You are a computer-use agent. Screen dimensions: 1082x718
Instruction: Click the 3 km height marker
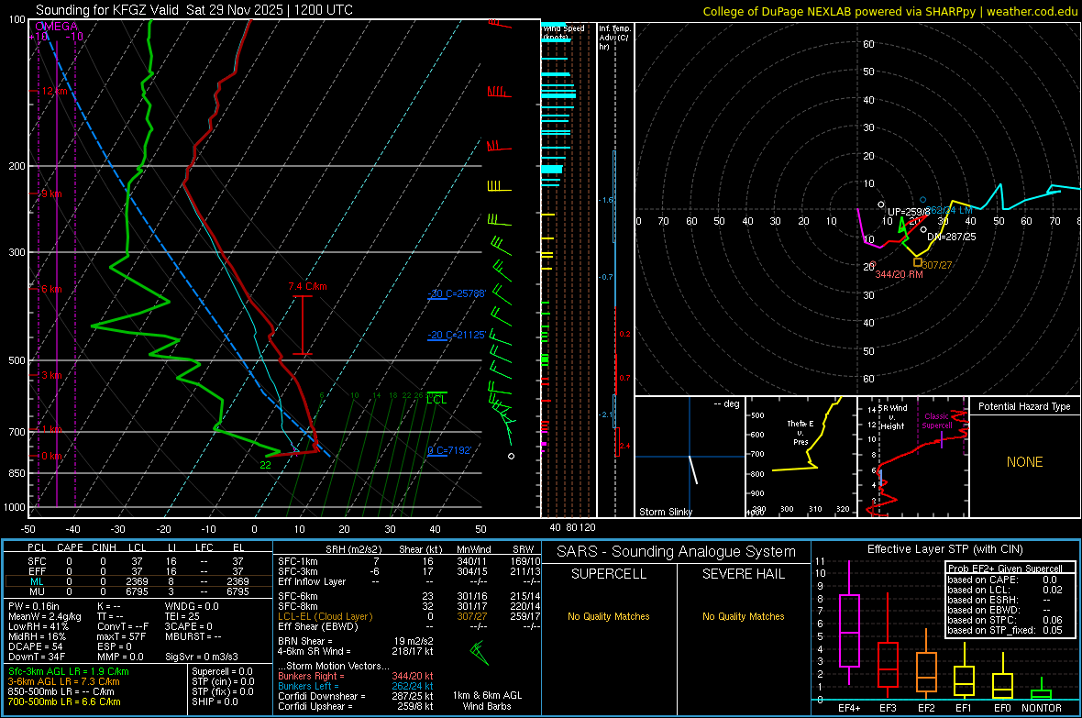coord(51,376)
